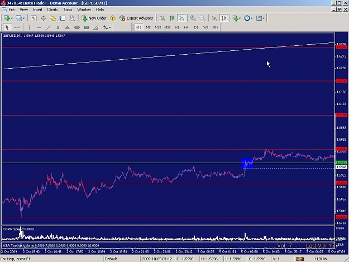Open MetaEditor yellow diamond icon
This screenshot has width=349, height=262.
coord(113,18)
